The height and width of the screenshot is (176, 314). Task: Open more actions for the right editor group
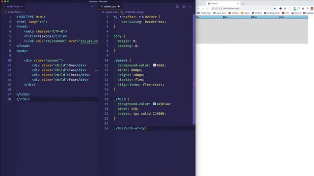190,6
